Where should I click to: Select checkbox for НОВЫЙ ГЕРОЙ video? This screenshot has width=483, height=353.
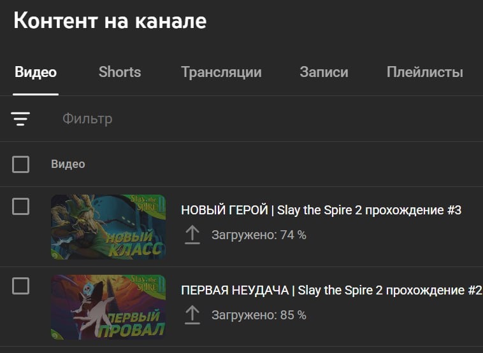20,206
